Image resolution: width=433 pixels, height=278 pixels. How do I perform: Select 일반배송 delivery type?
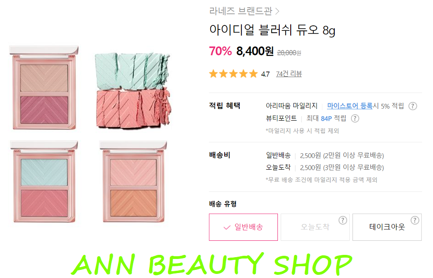[x=243, y=227]
